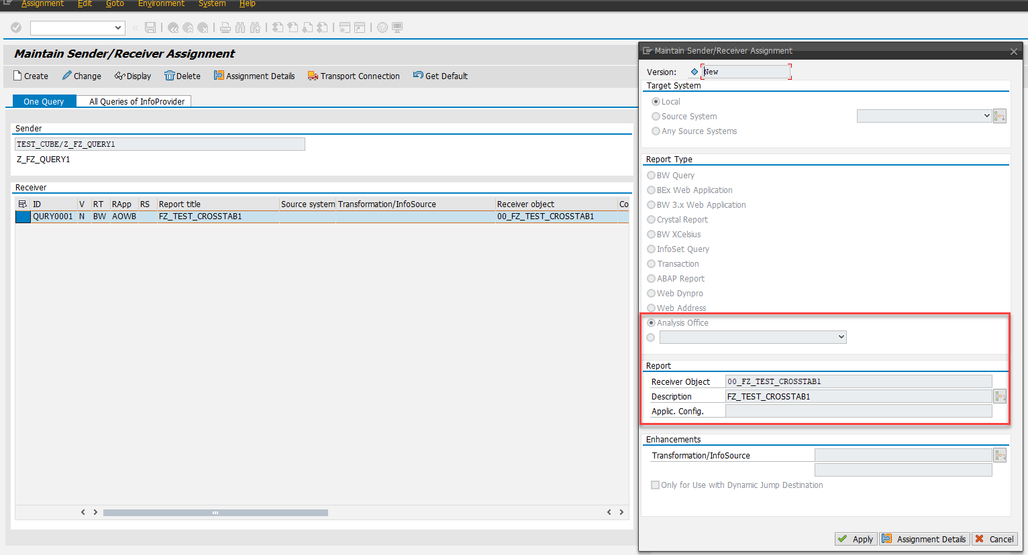Click the Transformation/InfoSource selection icon

click(x=1000, y=455)
